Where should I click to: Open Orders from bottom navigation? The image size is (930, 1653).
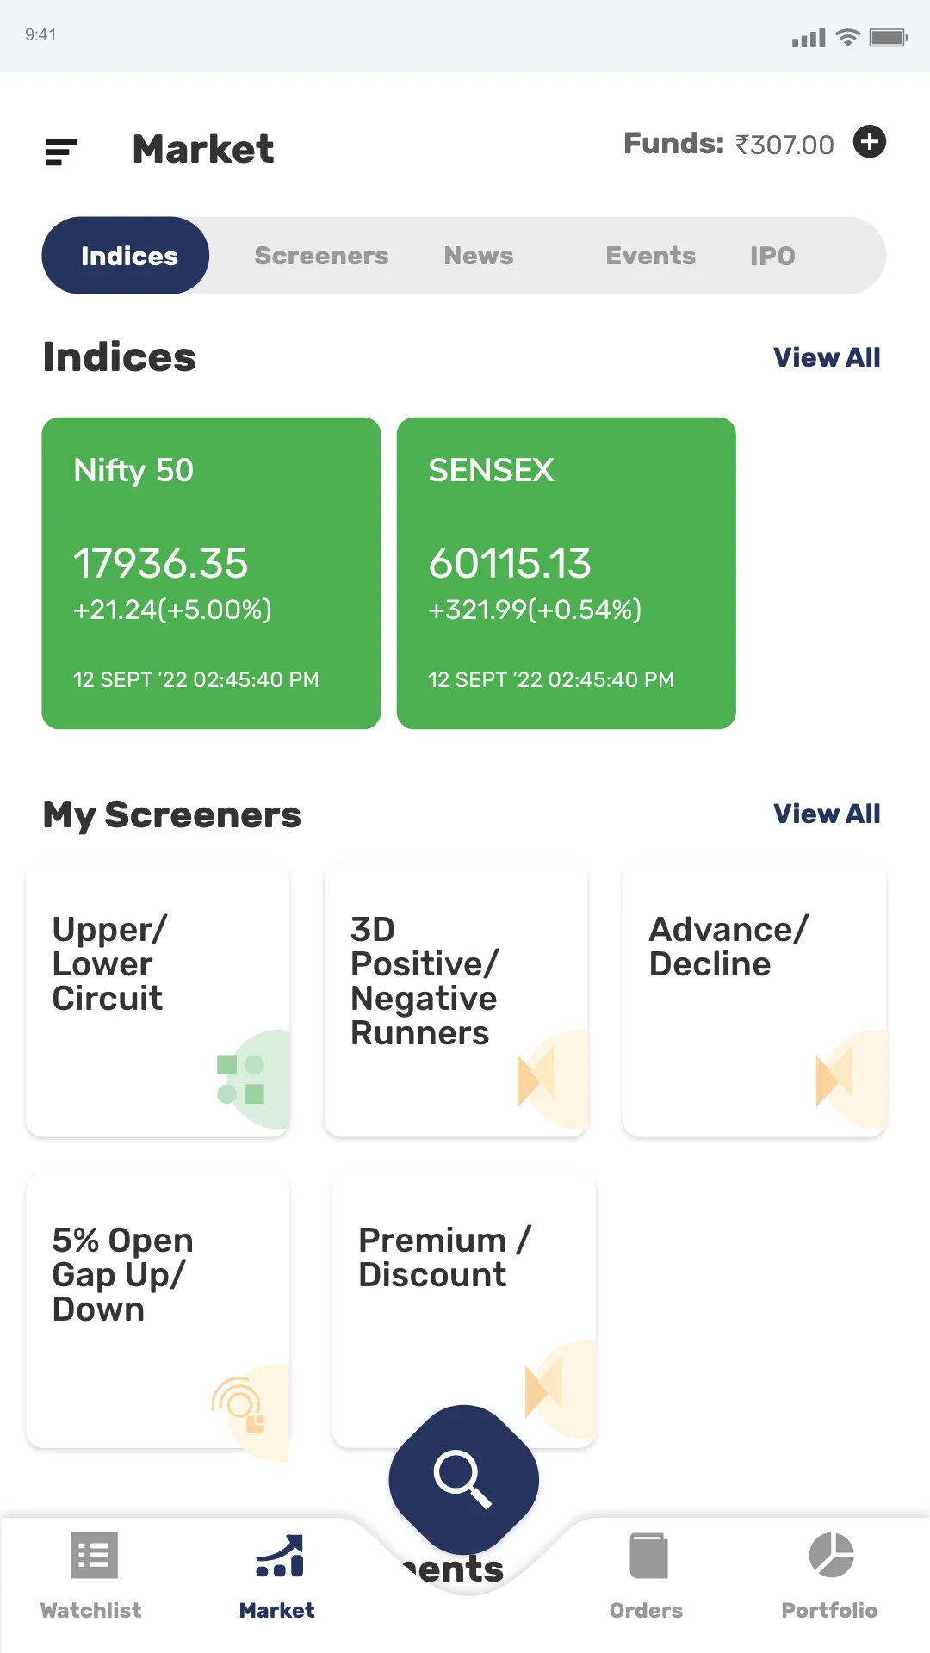tap(647, 1574)
